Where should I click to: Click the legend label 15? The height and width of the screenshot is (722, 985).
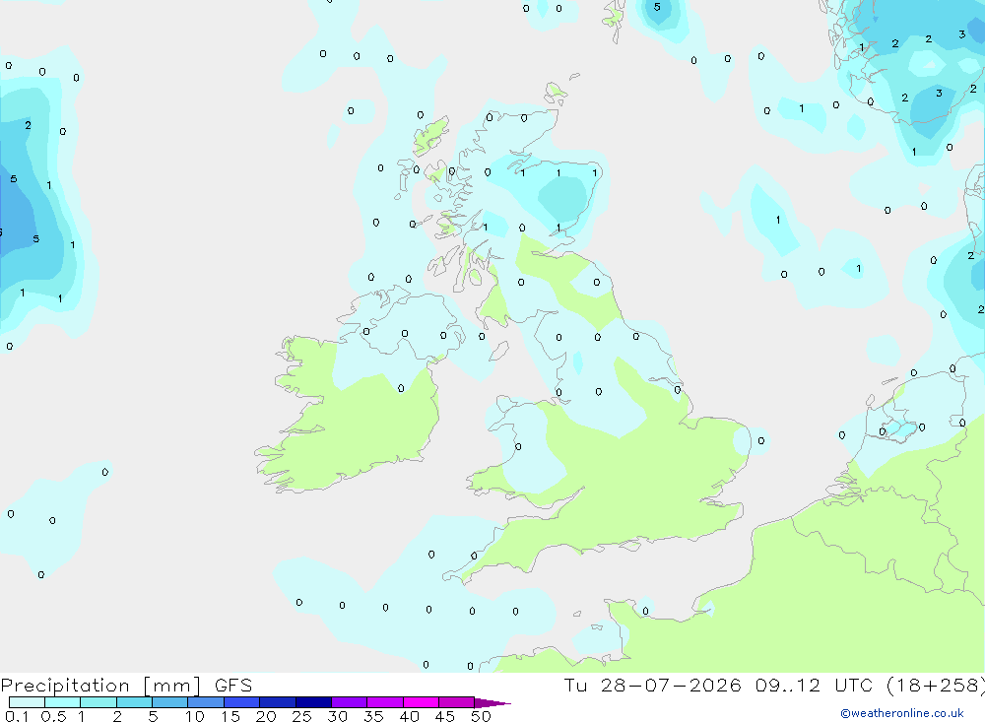click(x=230, y=716)
